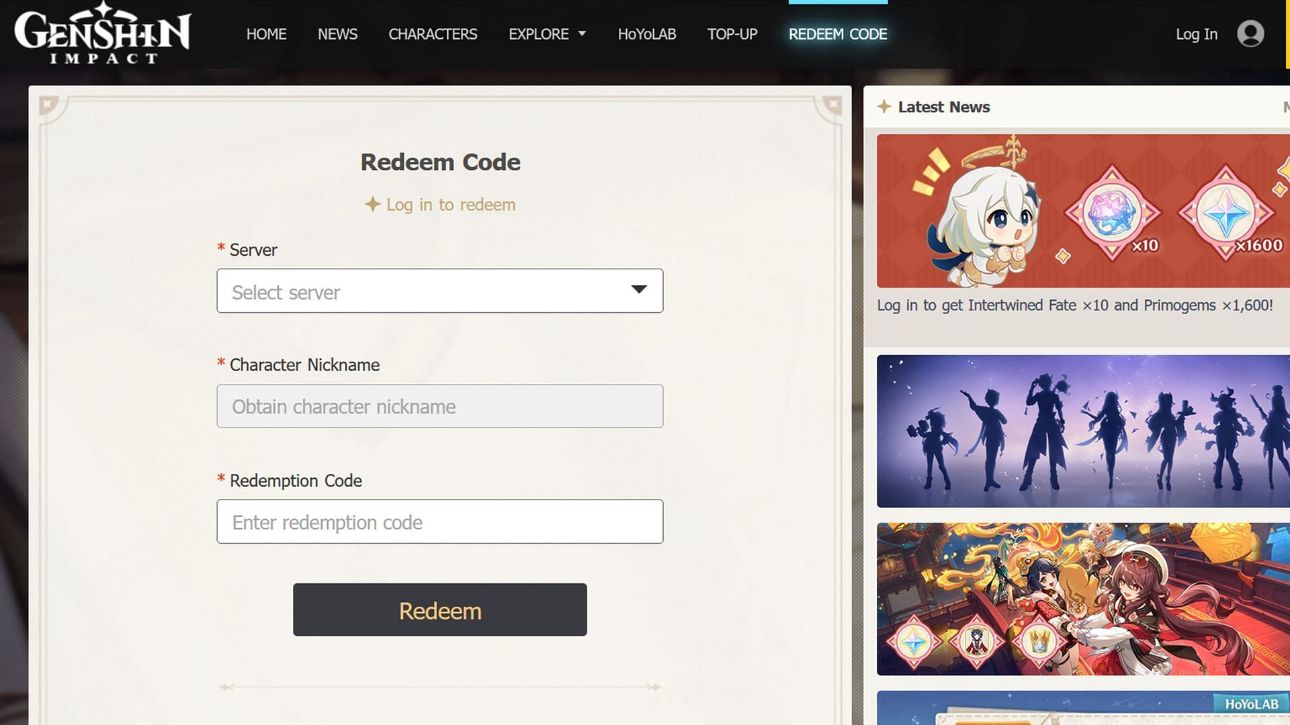Click the Redeem button to submit code
This screenshot has width=1290, height=725.
[x=439, y=609]
